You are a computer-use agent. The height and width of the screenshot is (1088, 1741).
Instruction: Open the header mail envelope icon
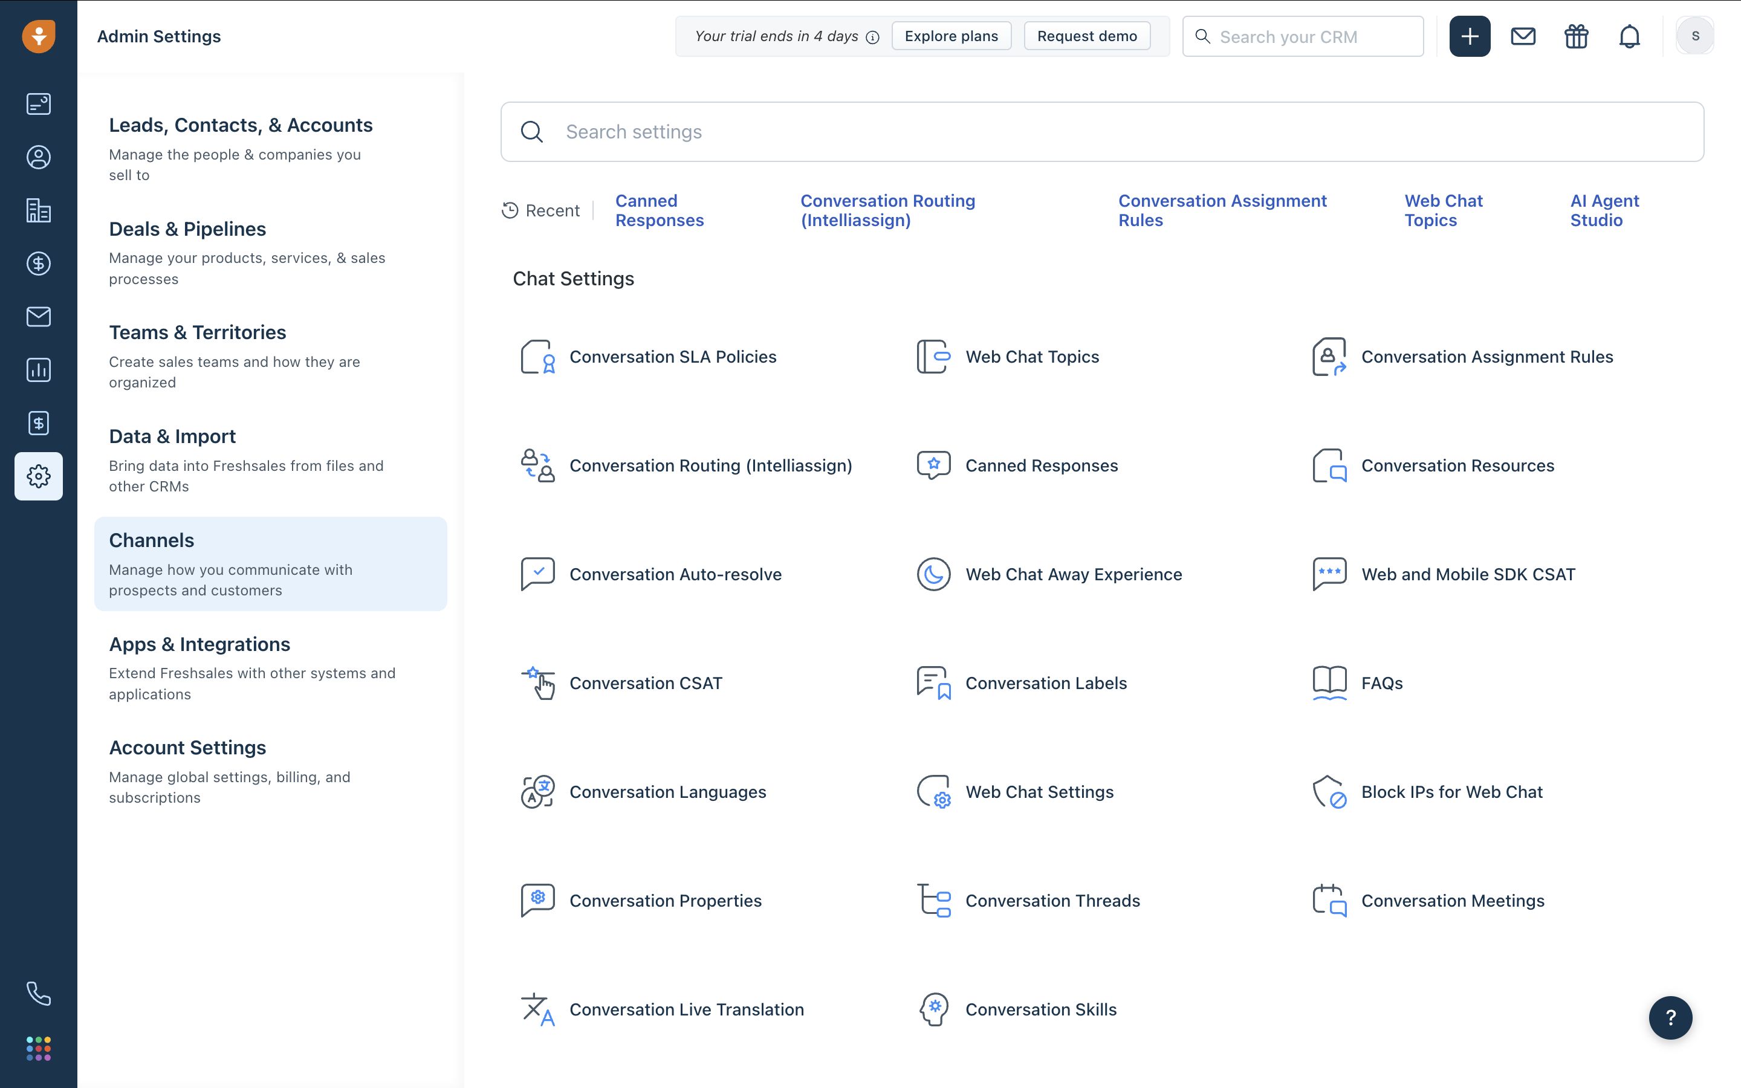[1523, 36]
